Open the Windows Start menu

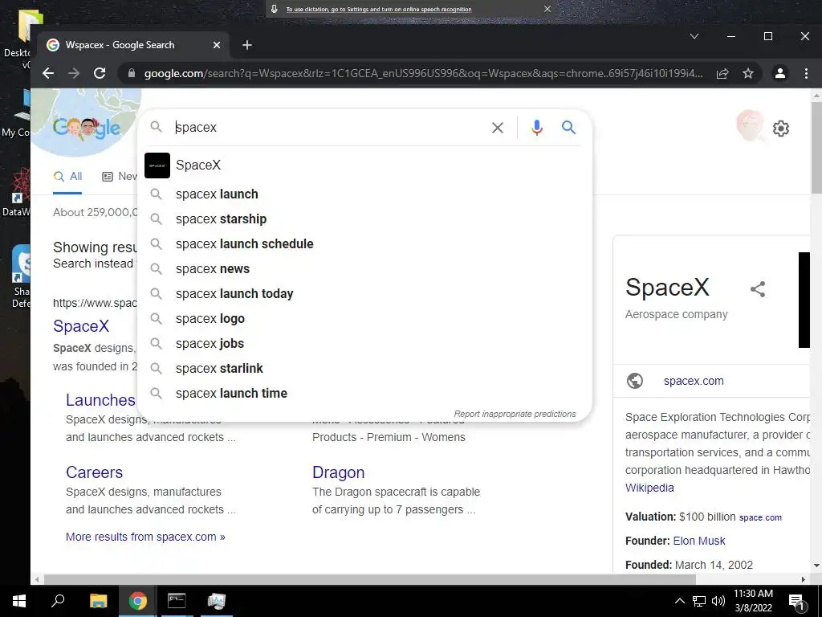click(x=19, y=601)
